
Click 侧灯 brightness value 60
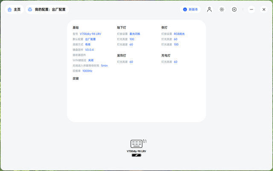click(175, 39)
